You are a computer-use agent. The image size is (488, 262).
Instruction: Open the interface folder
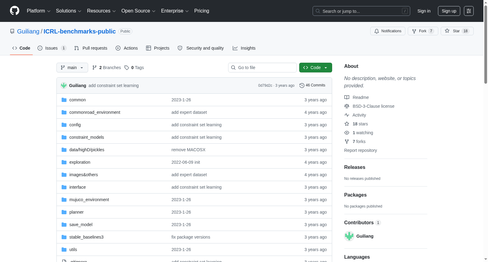[77, 187]
